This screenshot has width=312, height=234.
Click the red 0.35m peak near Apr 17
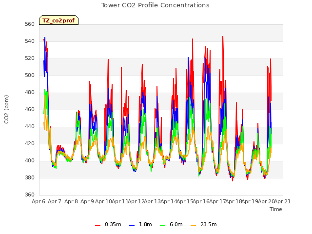tap(223, 37)
